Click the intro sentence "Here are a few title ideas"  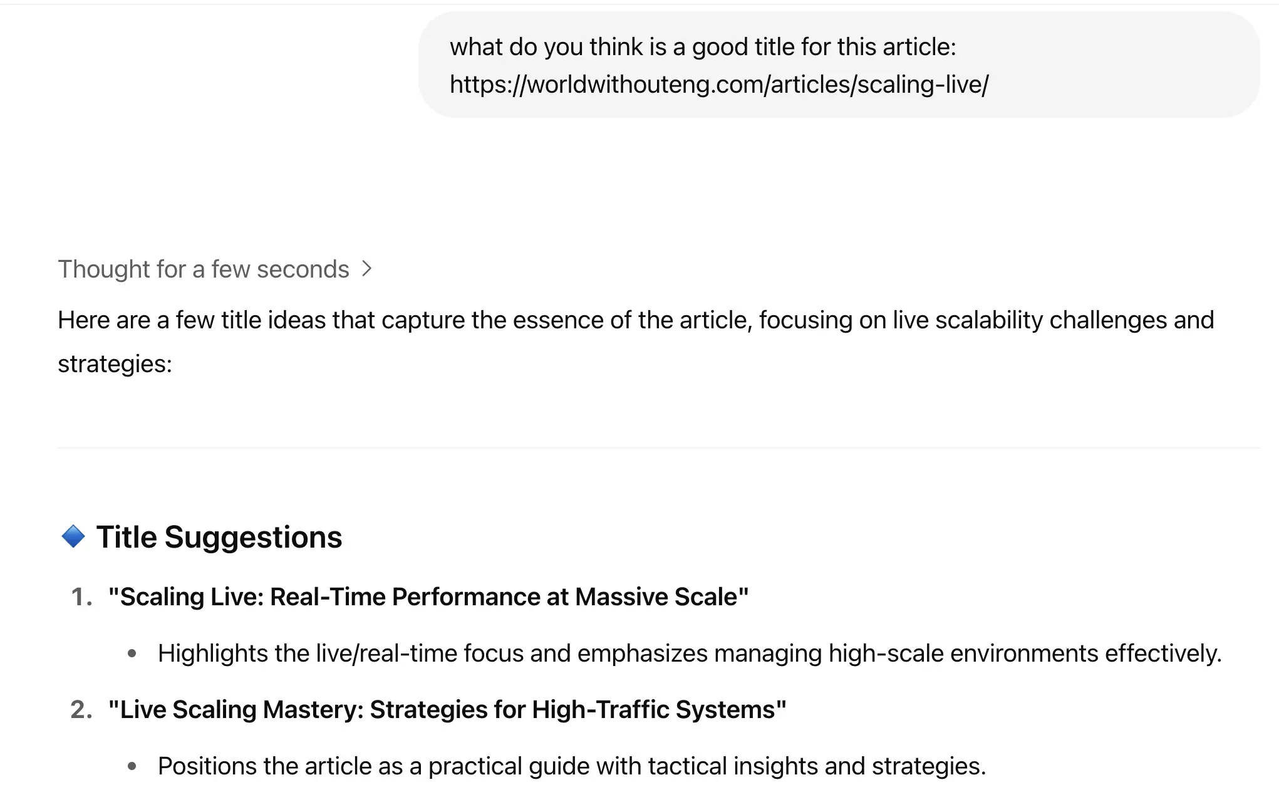pos(636,342)
